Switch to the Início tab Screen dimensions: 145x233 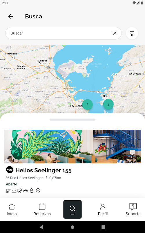pyautogui.click(x=12, y=209)
